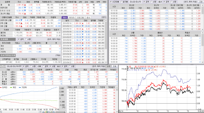Screen dimensions: 204x113
Task: Click the up arrow of the 거래소 금액 table scrollbar
Action: 117,87
